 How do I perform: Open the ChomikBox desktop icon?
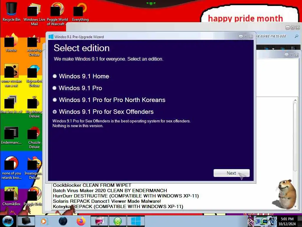12,196
